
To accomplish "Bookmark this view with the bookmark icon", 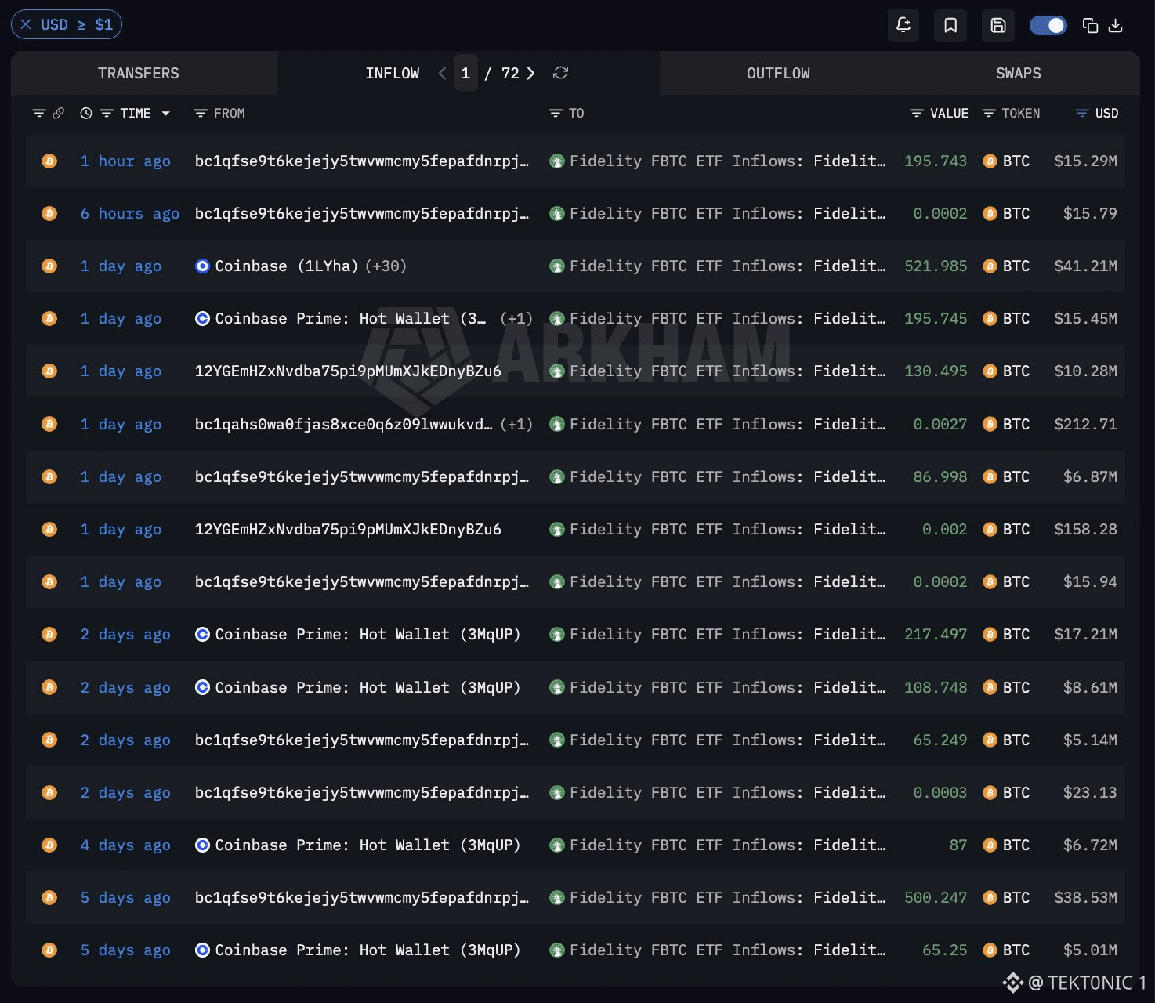I will [950, 25].
